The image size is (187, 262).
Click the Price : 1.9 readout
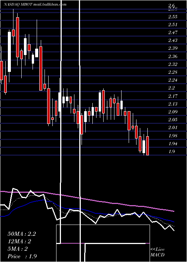22,256
